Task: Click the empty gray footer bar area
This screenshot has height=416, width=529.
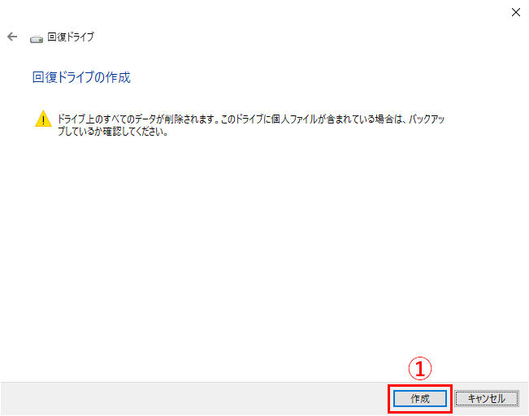Action: [x=193, y=399]
